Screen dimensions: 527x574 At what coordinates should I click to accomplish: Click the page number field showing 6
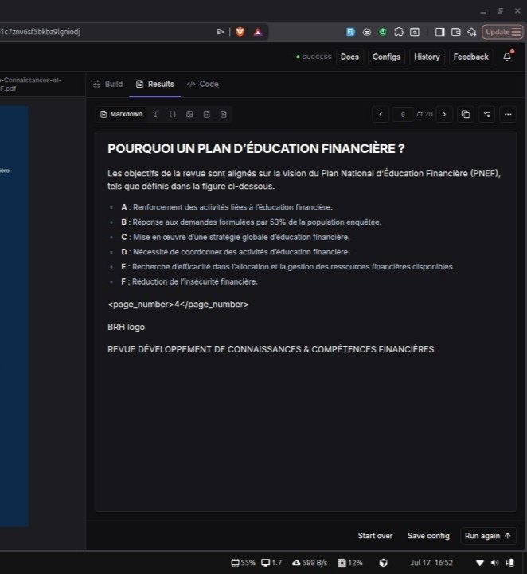pos(403,115)
